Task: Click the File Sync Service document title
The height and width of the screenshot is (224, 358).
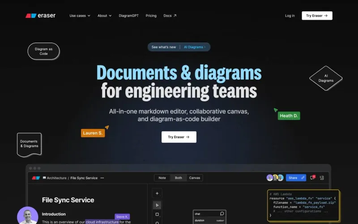Action: (x=68, y=200)
